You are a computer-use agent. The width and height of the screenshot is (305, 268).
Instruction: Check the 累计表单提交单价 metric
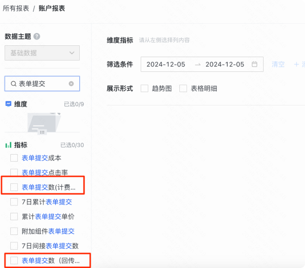coord(14,216)
